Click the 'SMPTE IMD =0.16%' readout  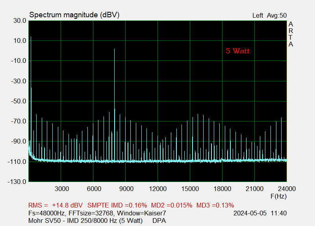click(117, 205)
